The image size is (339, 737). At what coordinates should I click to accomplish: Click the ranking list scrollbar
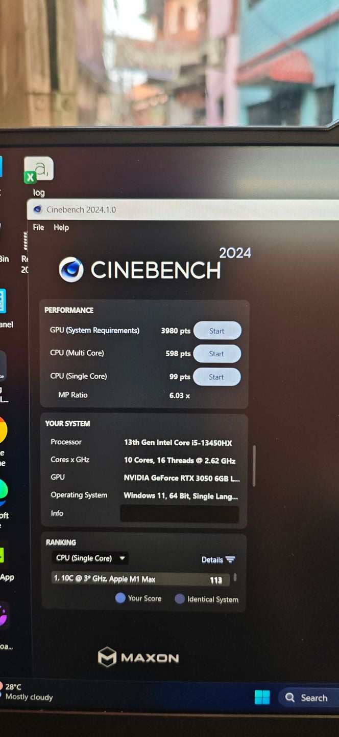[235, 577]
